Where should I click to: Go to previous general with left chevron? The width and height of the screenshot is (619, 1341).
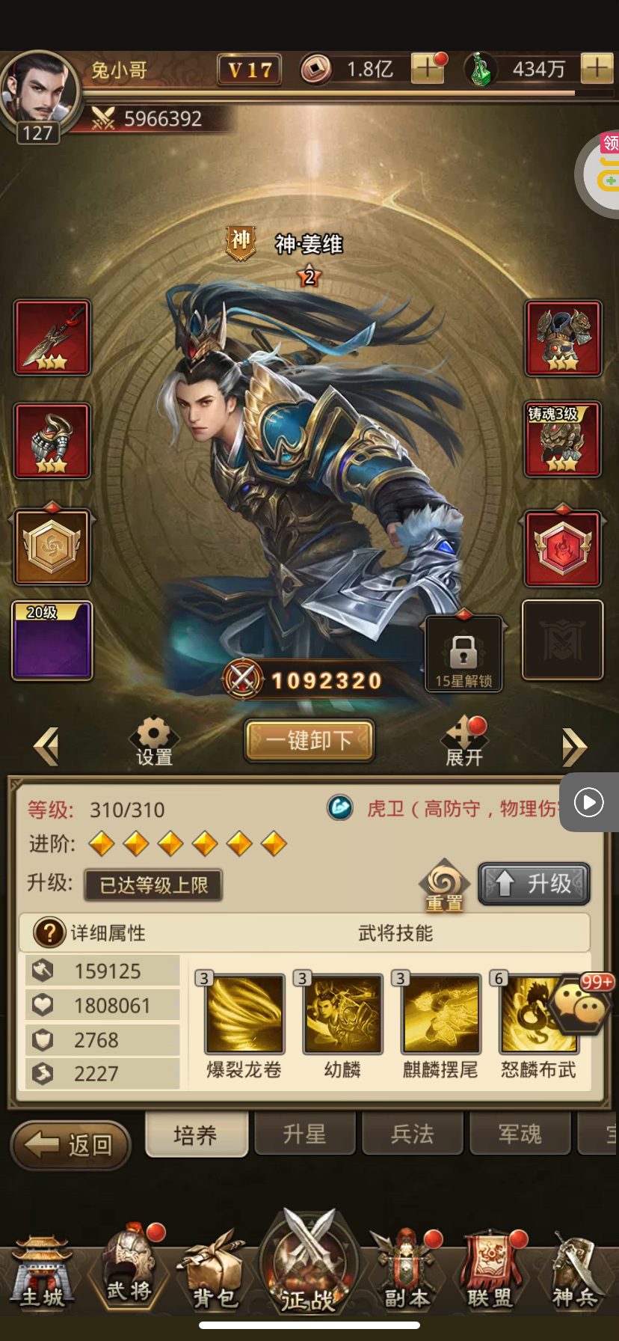tap(46, 747)
